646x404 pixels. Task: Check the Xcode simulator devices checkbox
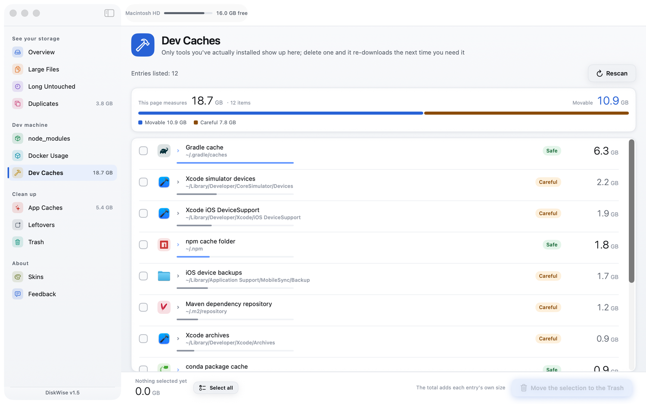click(143, 182)
